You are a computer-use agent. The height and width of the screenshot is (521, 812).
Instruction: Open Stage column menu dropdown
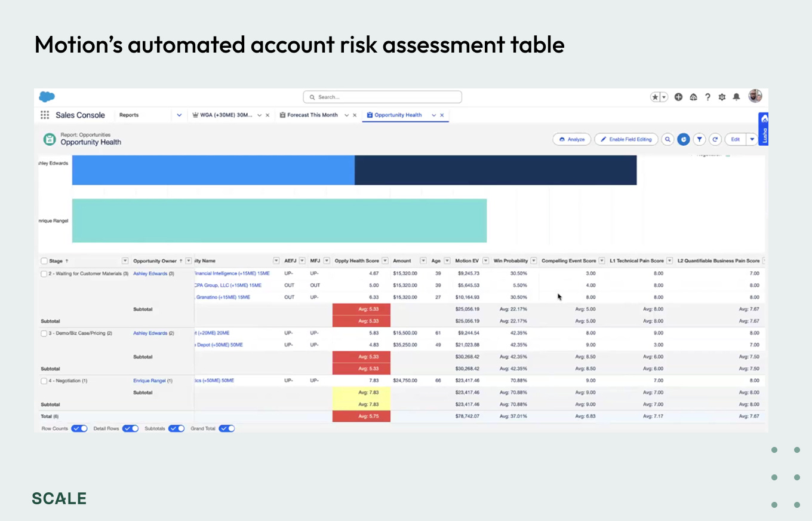125,261
